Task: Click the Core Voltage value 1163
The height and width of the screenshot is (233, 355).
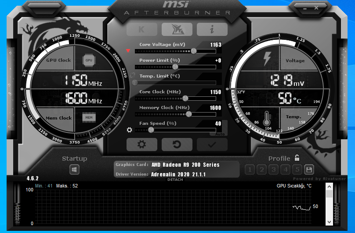Action: tap(216, 45)
